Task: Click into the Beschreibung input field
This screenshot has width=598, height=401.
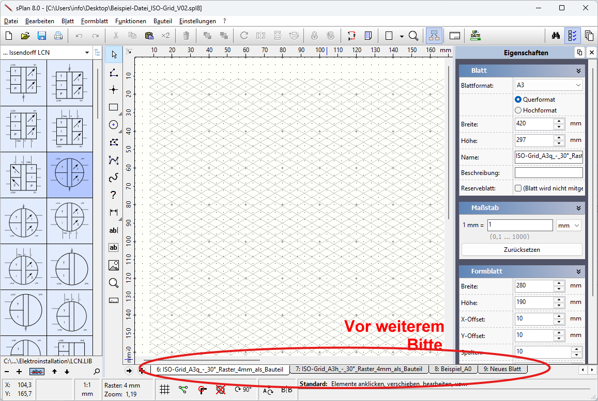Action: 548,172
